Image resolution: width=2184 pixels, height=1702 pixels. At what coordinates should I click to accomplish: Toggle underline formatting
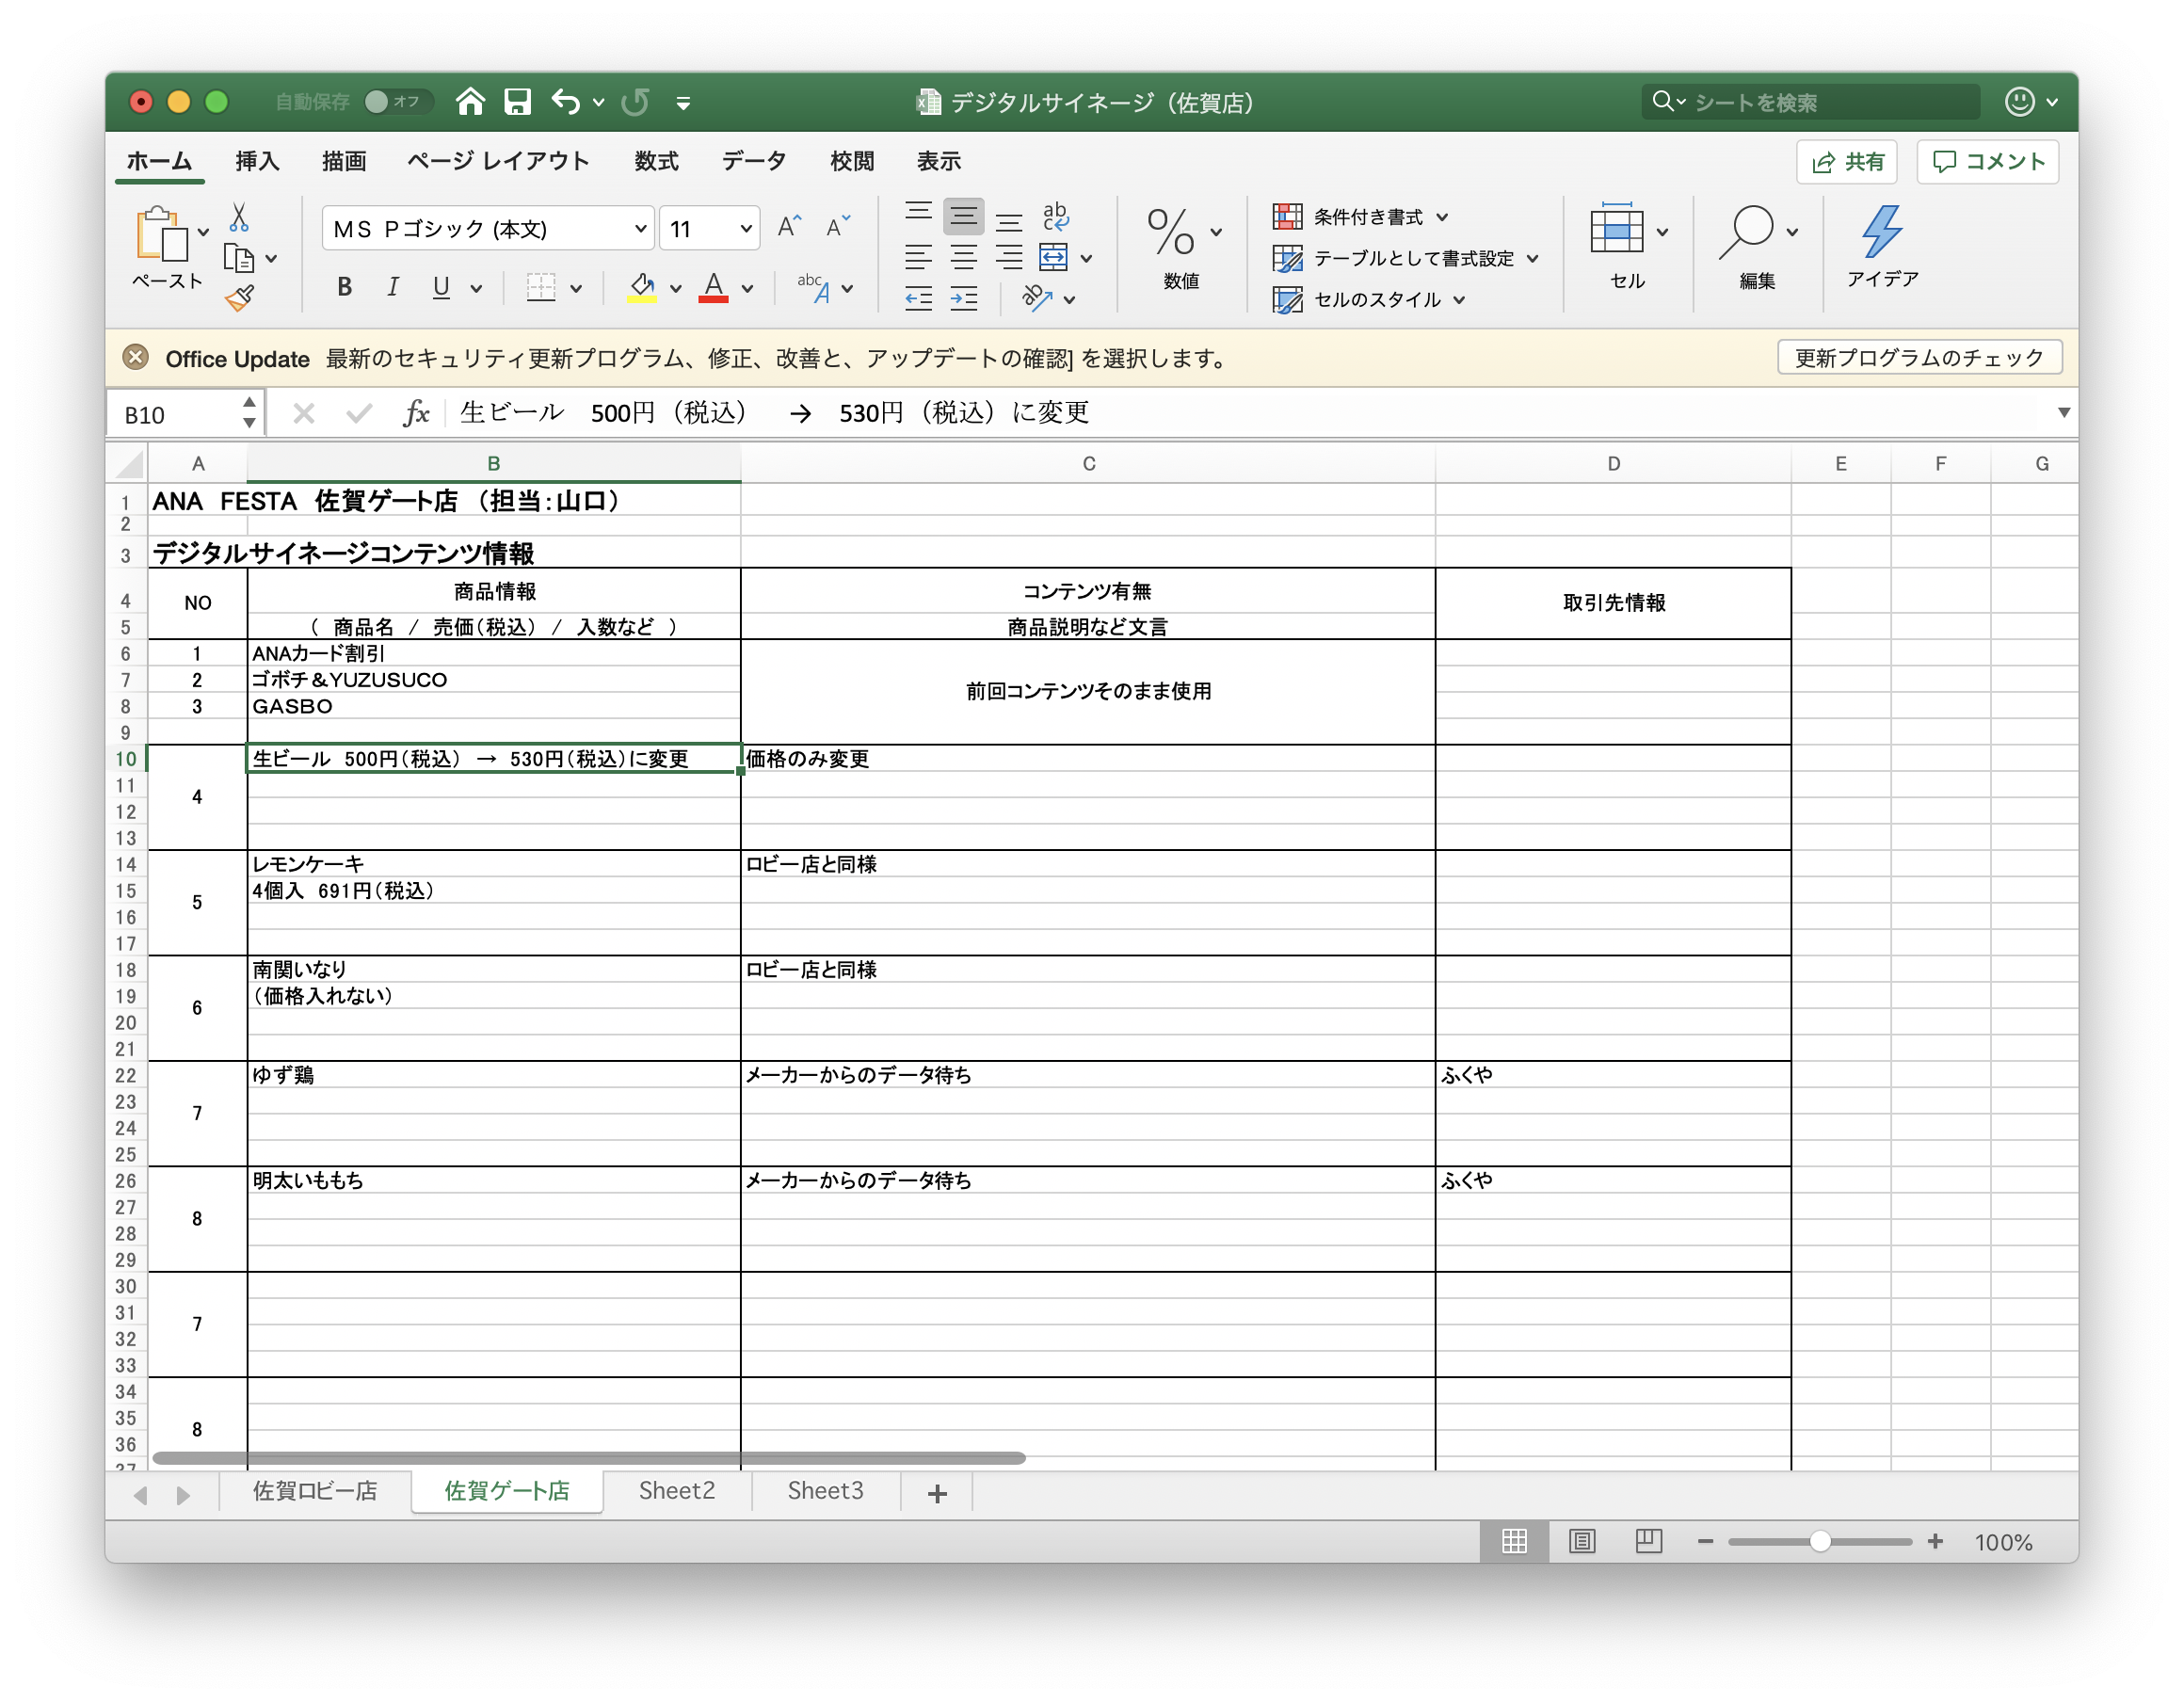(441, 288)
